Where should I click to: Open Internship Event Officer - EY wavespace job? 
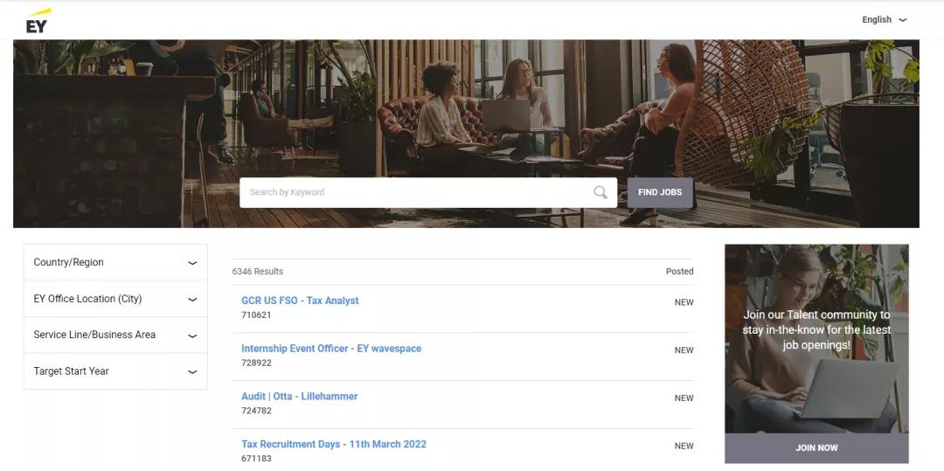(331, 349)
